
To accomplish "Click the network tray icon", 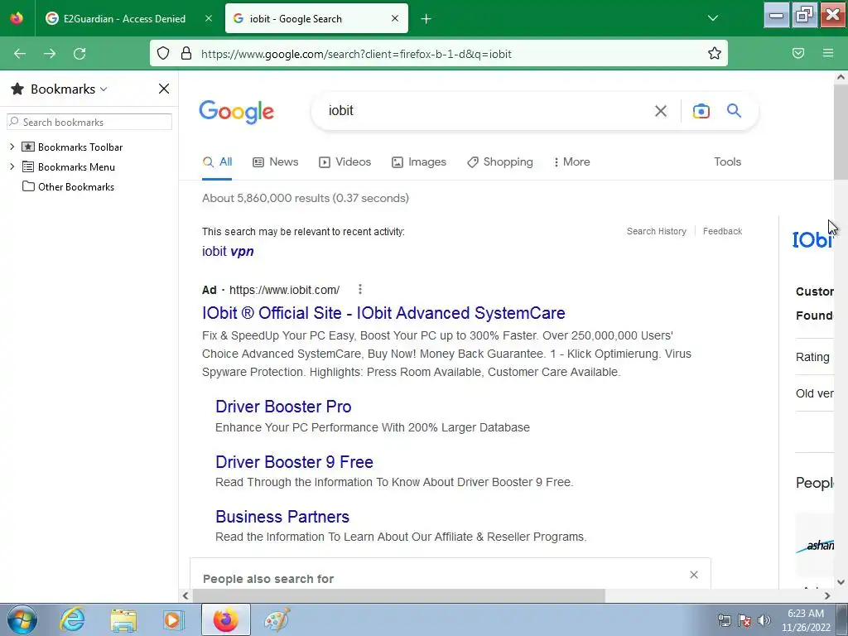I will click(x=724, y=620).
